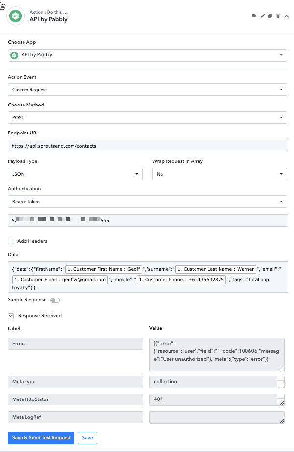
Task: Open the Choose Method POST dropdown
Action: click(x=147, y=118)
